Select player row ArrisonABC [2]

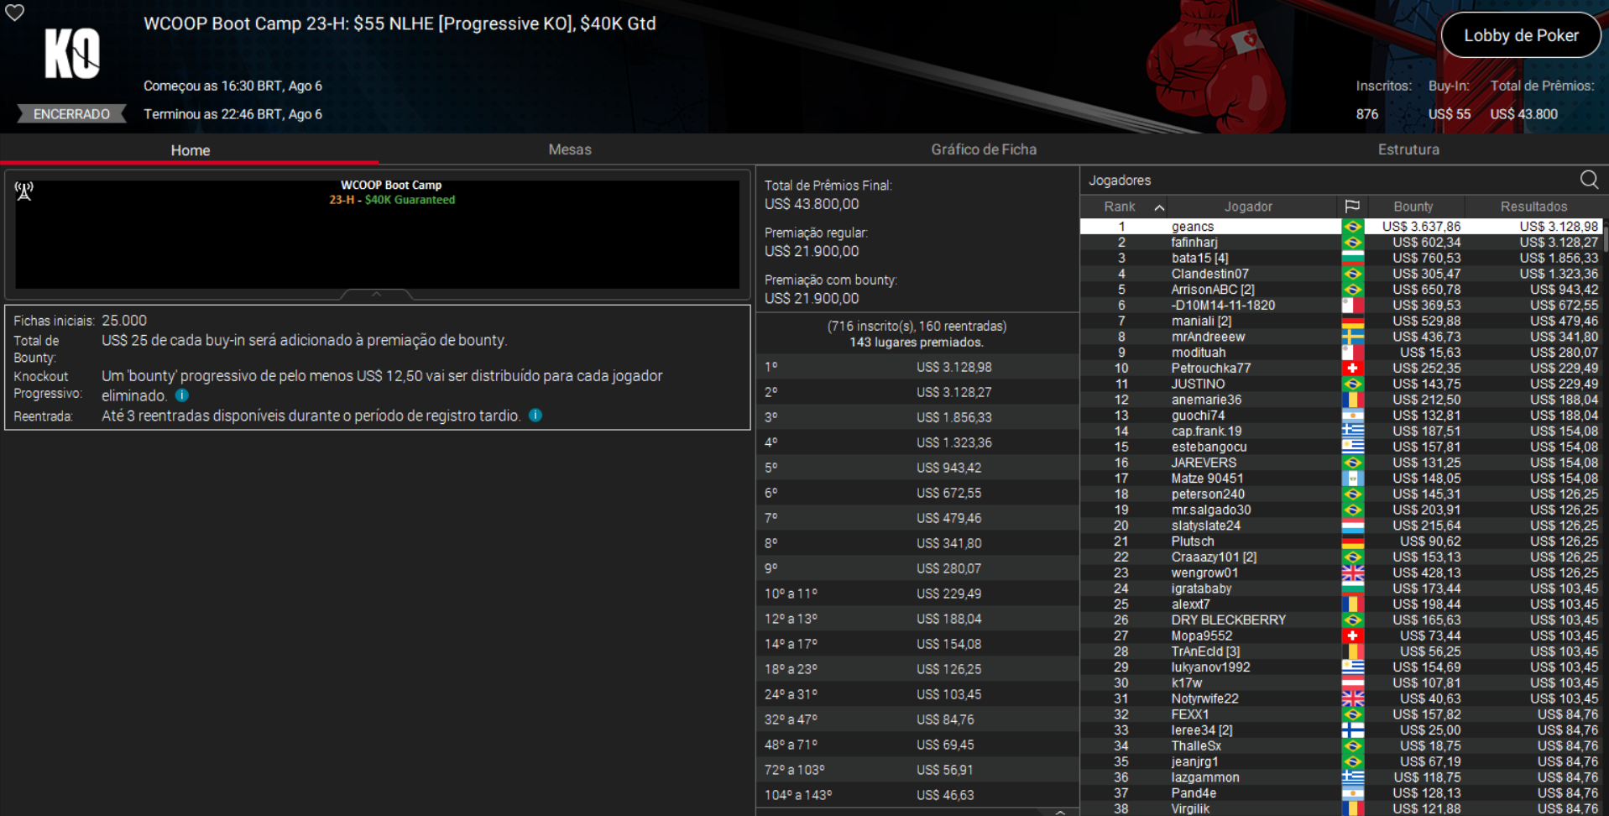pos(1341,290)
